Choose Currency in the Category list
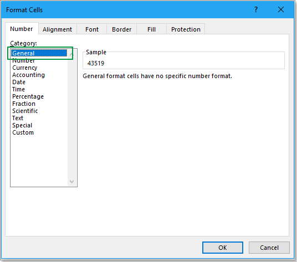The height and width of the screenshot is (262, 297). [x=25, y=68]
